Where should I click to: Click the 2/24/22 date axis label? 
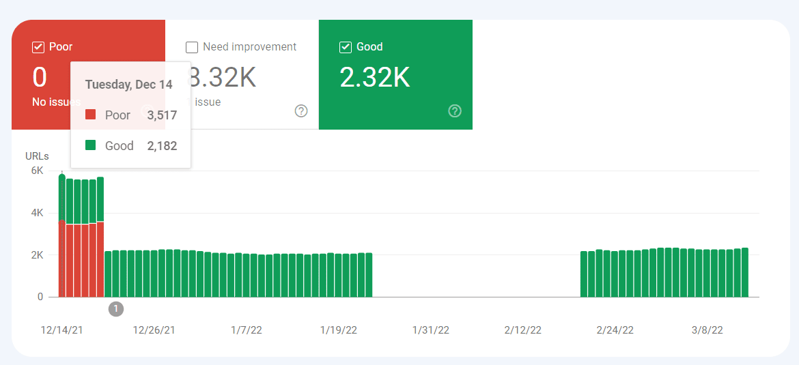coord(615,330)
